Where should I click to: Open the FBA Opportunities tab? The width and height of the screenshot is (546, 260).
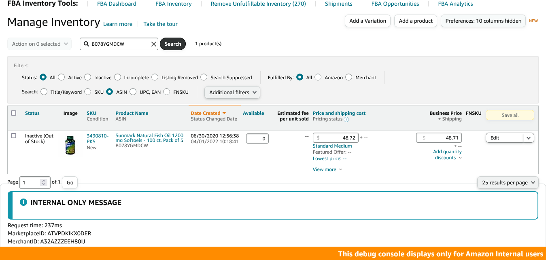pos(395,4)
